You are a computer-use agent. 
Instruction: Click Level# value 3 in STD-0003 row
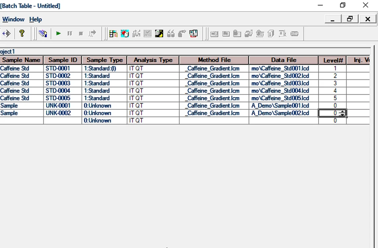(x=333, y=83)
